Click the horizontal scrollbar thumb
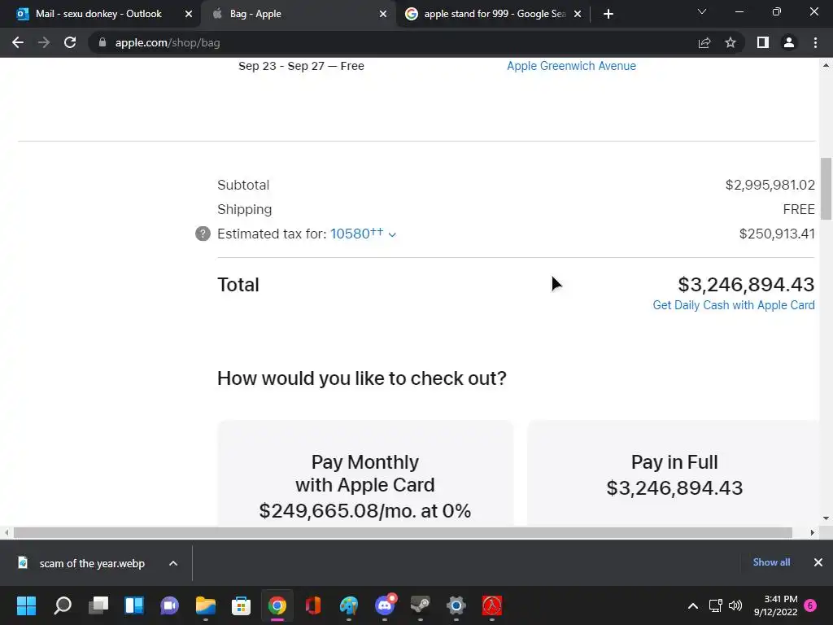This screenshot has height=625, width=833. (403, 532)
